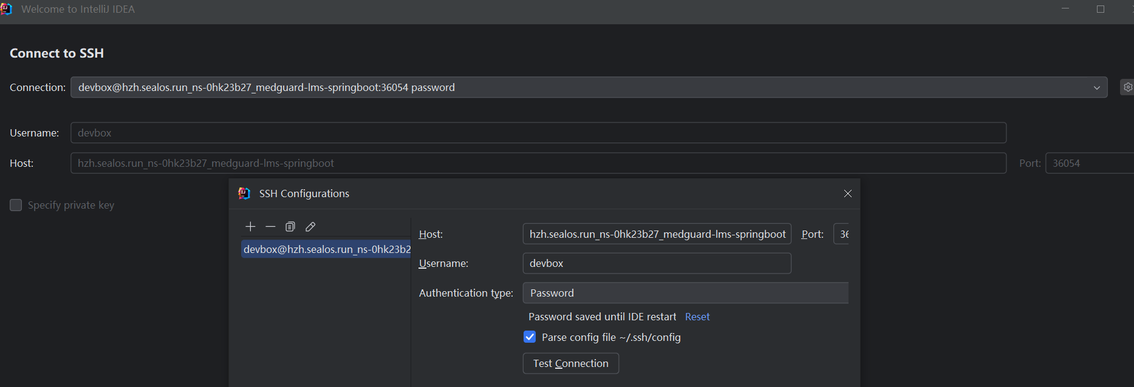Click the Username field in Connect to SSH
The height and width of the screenshot is (387, 1134).
point(538,133)
